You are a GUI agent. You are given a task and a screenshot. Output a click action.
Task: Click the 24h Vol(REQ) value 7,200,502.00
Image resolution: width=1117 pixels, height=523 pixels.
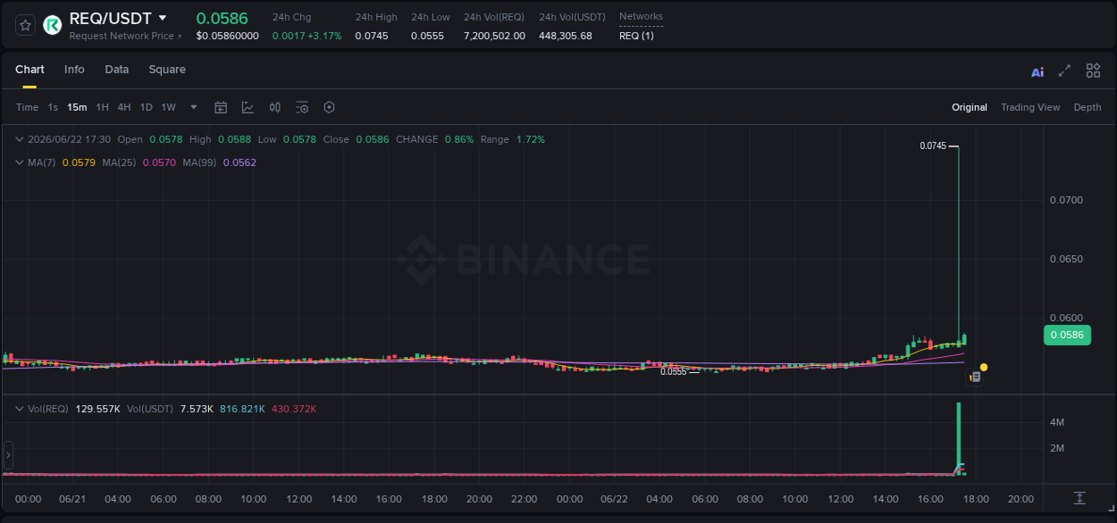click(x=494, y=36)
